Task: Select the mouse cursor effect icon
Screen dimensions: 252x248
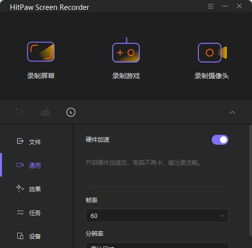Action: point(20,112)
